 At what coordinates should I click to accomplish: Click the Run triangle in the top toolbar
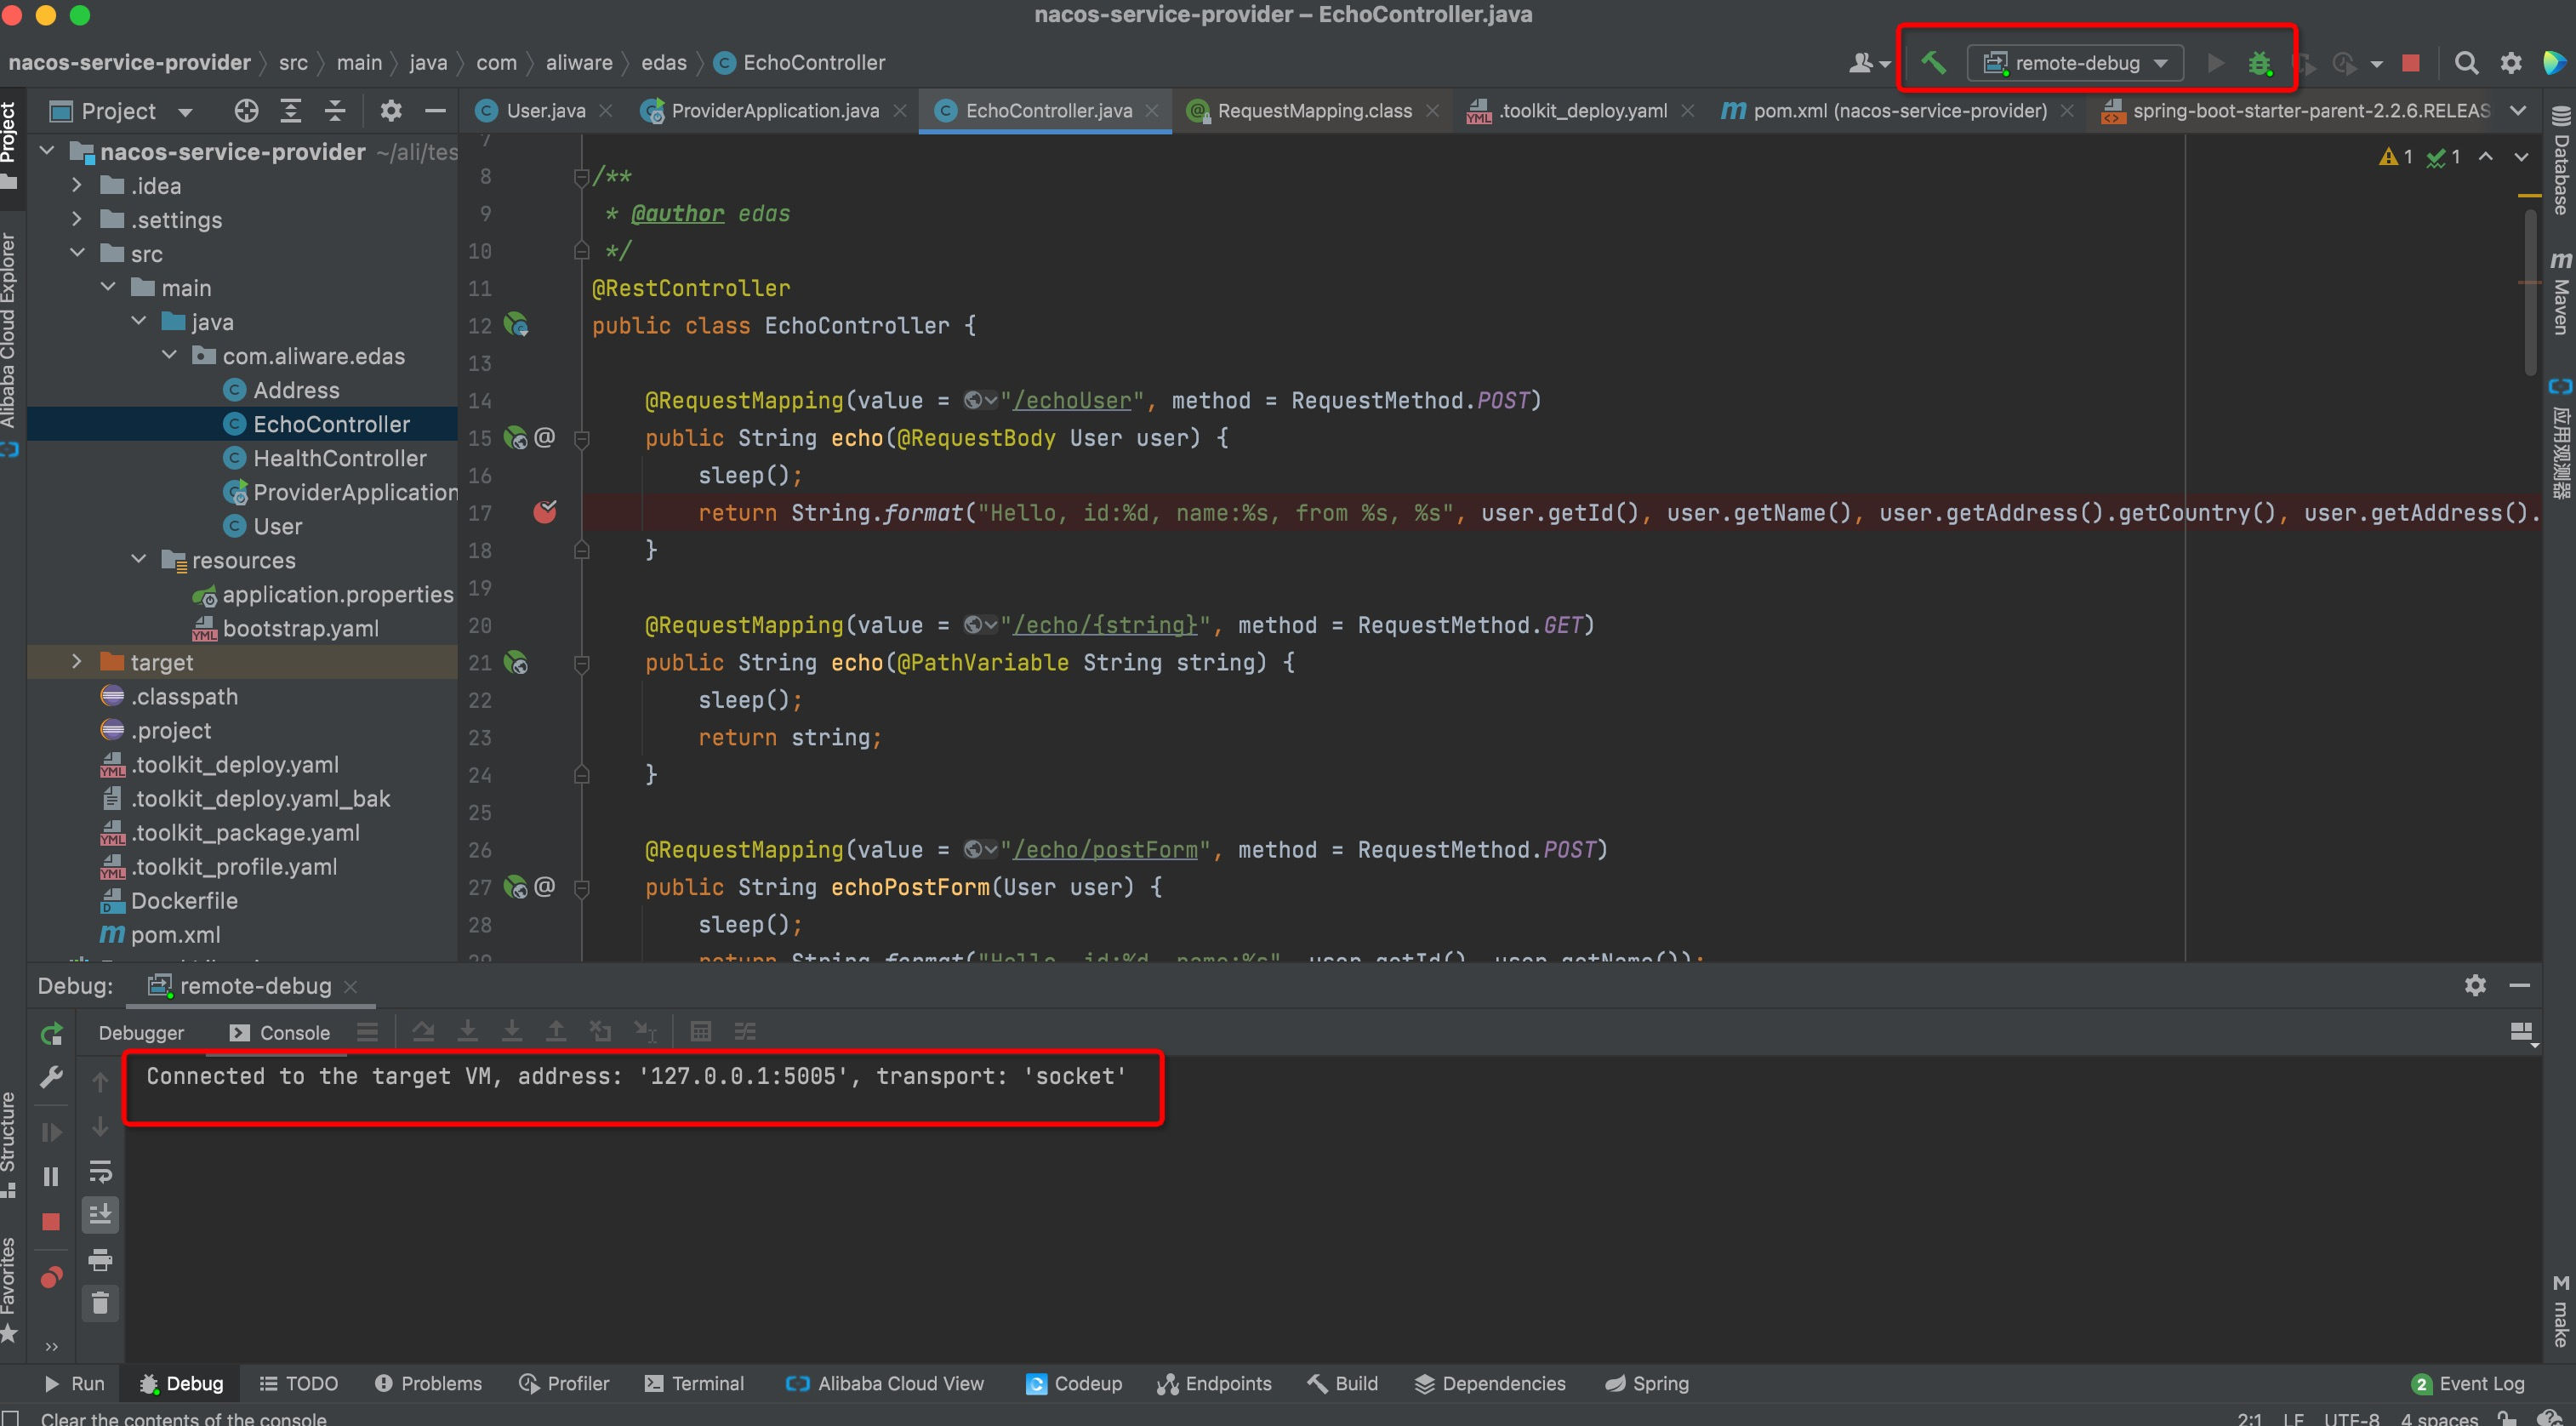point(2215,63)
